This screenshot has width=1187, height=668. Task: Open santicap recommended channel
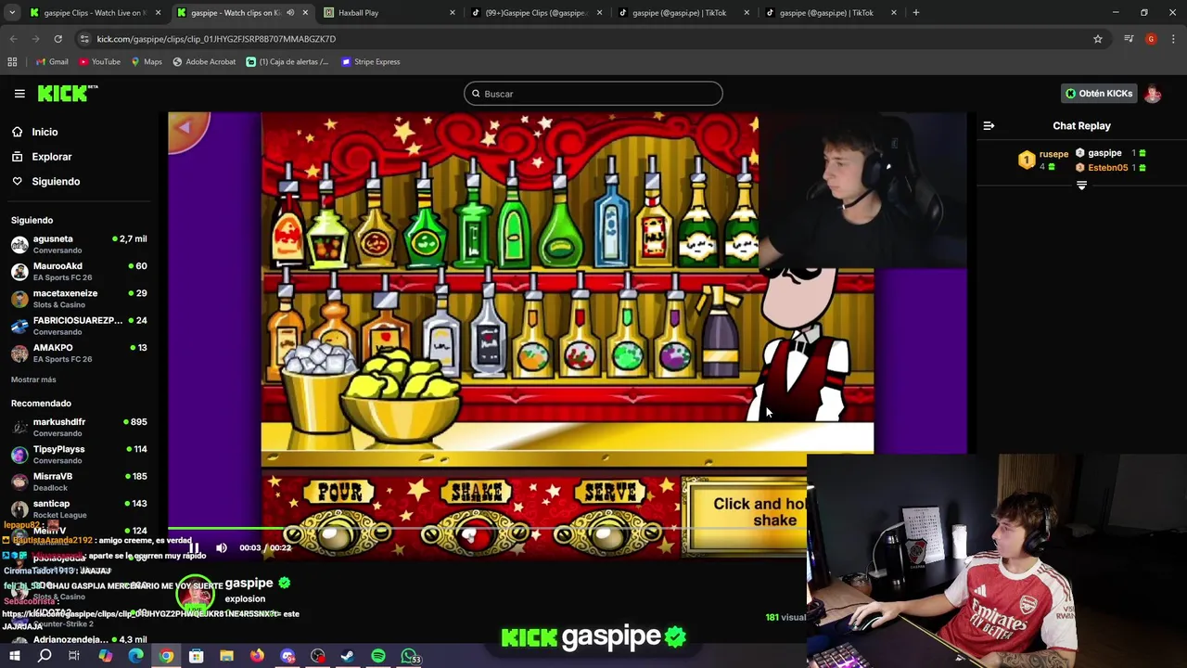click(79, 508)
